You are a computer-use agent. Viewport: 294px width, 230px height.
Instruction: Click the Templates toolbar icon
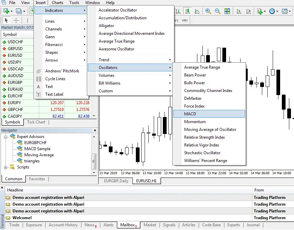285,11
